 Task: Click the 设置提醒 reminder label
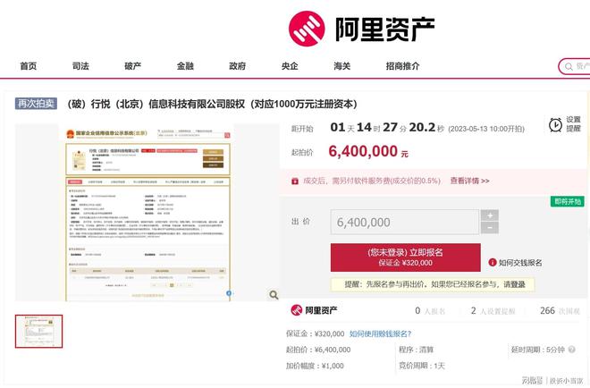pos(573,124)
